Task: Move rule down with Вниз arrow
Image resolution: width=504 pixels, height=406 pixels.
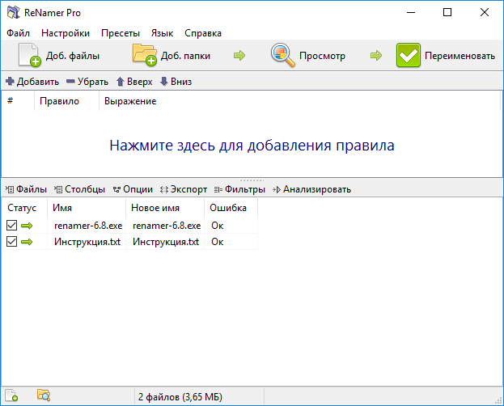Action: click(x=164, y=82)
